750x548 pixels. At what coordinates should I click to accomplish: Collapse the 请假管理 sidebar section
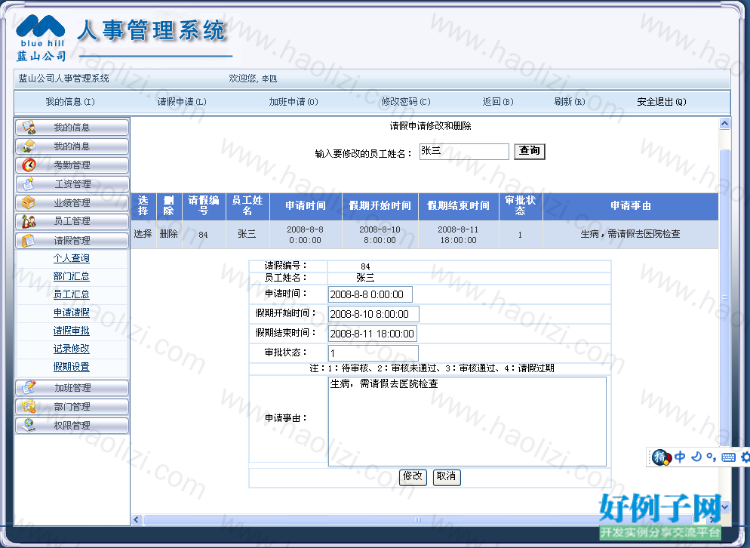coord(72,240)
